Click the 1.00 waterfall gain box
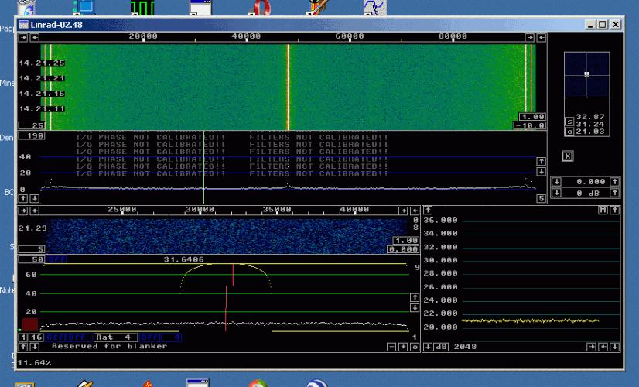The height and width of the screenshot is (387, 639). [x=532, y=117]
